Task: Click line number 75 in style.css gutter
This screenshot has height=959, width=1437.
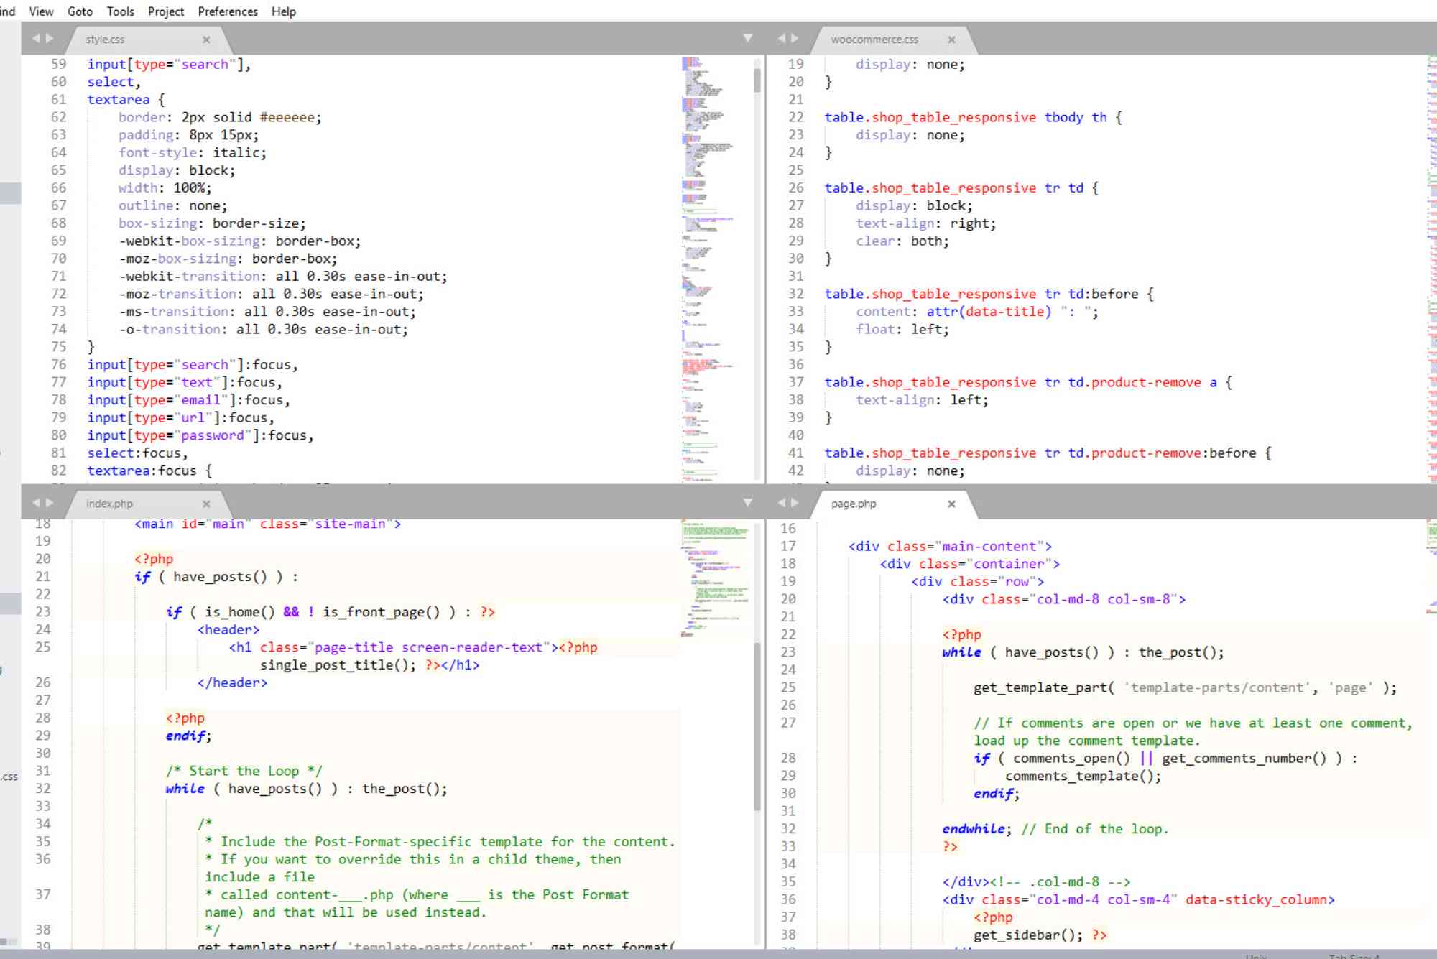Action: tap(58, 346)
